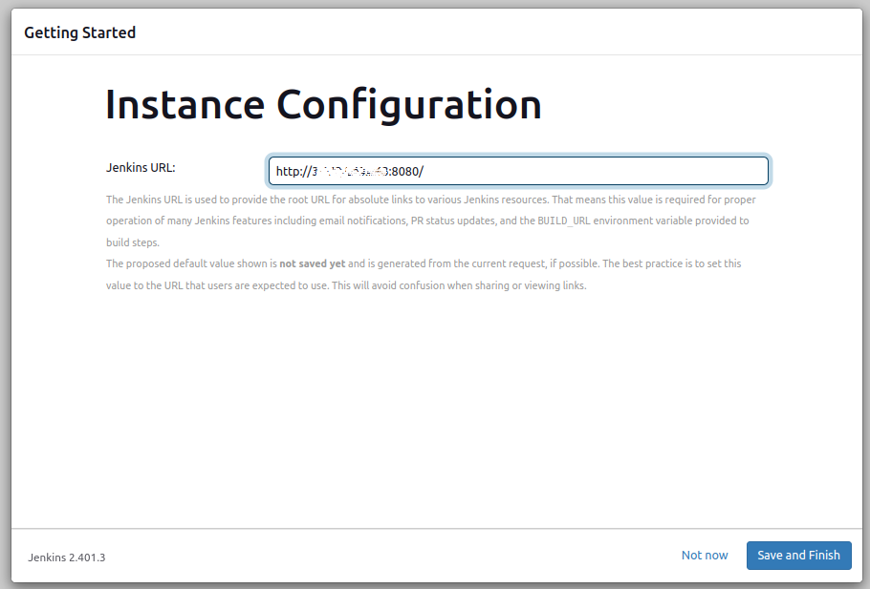
Task: Click the Instance Configuration title
Action: [323, 104]
